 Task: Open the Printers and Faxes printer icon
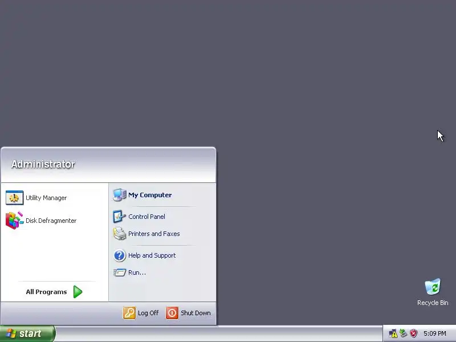click(120, 234)
